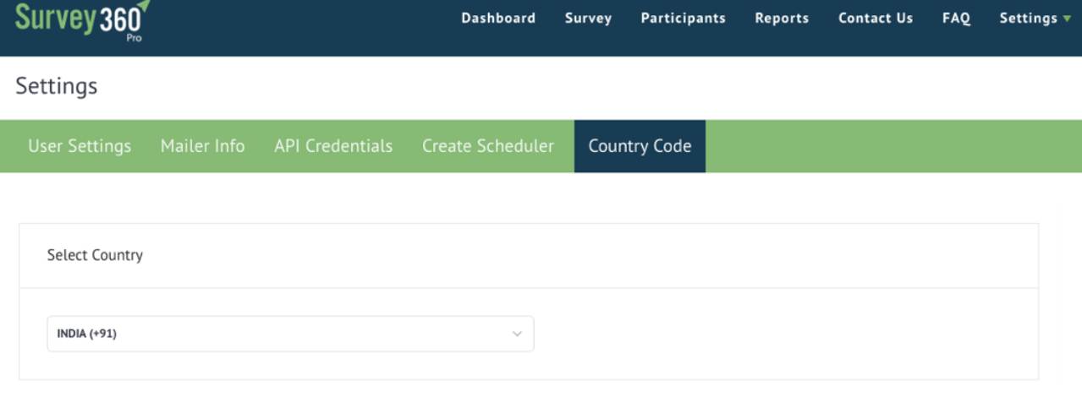The height and width of the screenshot is (397, 1082).
Task: Open the API Credentials tab
Action: pos(333,146)
